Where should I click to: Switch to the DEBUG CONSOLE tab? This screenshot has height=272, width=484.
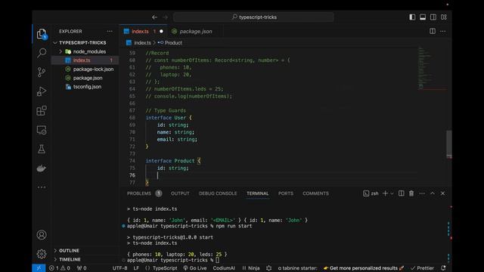pos(218,193)
